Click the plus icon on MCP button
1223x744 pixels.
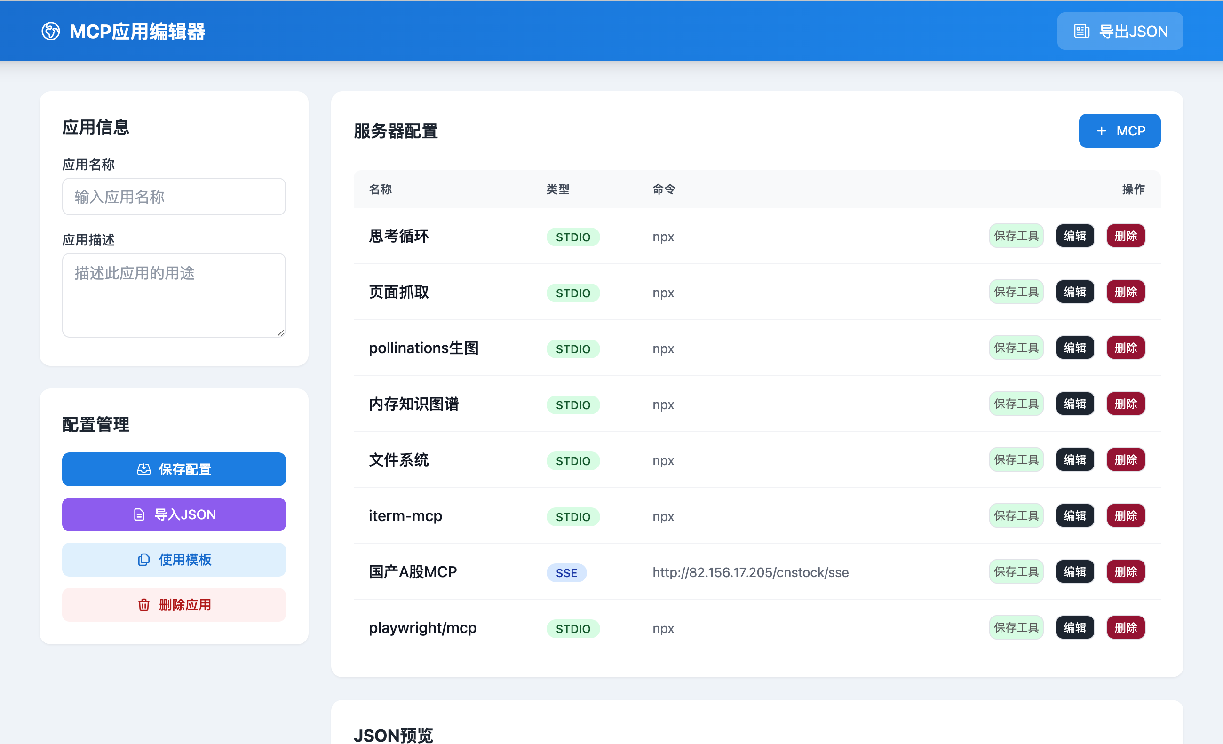point(1101,131)
